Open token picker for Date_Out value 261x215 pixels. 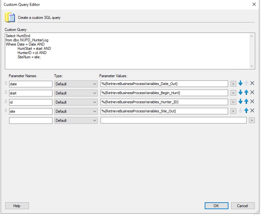click(x=233, y=84)
